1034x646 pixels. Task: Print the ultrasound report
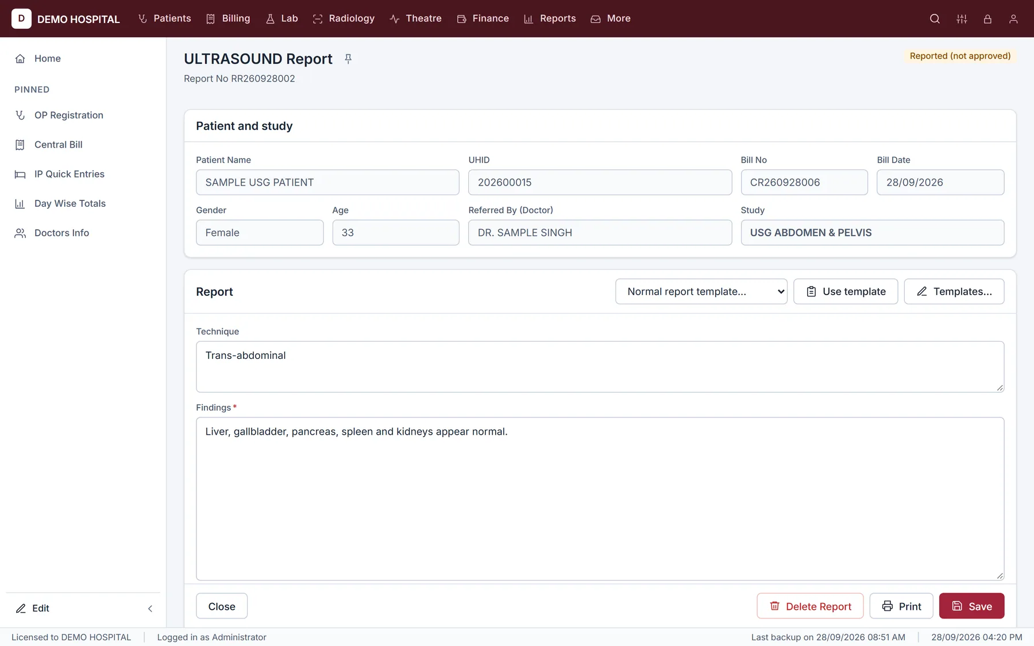pyautogui.click(x=901, y=606)
